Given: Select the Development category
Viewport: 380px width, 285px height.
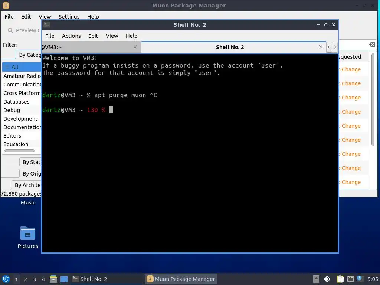Looking at the screenshot, I should 22,119.
